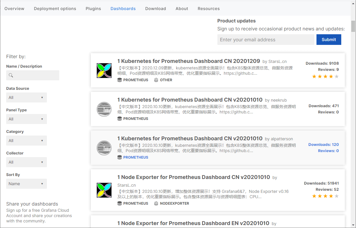Go to Deployment options tab
The image size is (356, 228).
click(x=55, y=9)
